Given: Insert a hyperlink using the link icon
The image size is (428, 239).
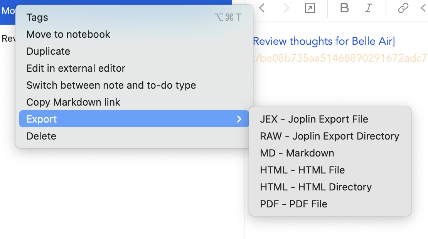Looking at the screenshot, I should [403, 8].
